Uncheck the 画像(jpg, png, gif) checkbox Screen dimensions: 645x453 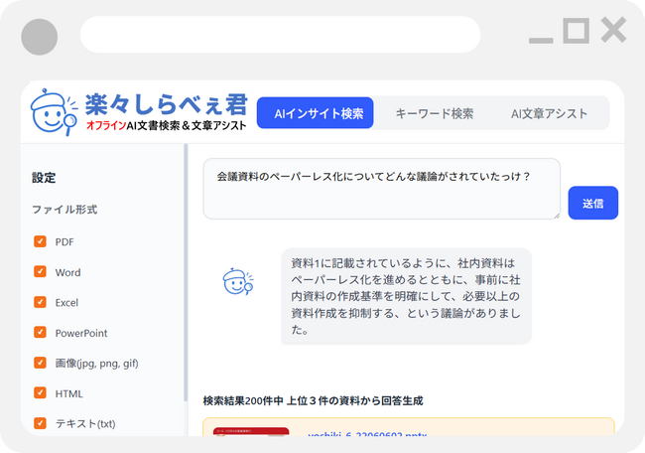(x=41, y=363)
